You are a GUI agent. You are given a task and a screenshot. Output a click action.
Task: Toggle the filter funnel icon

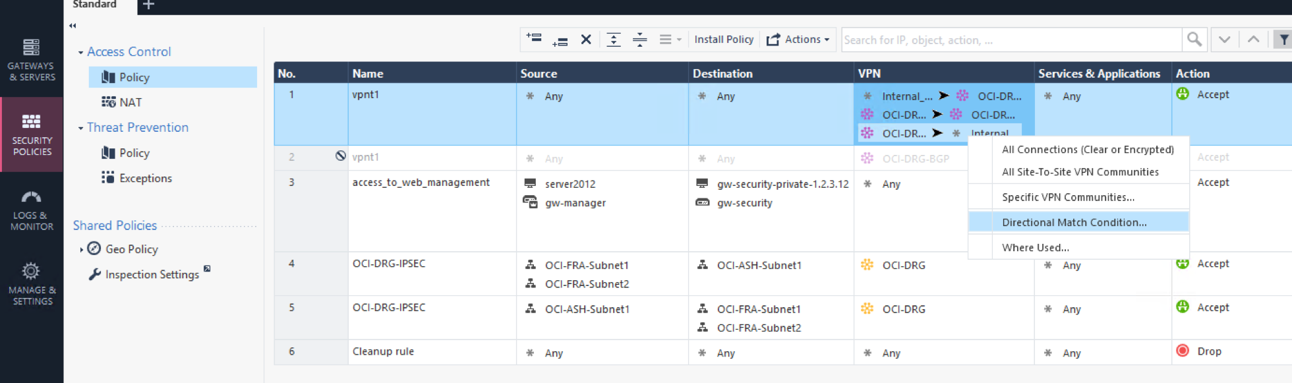[x=1283, y=40]
